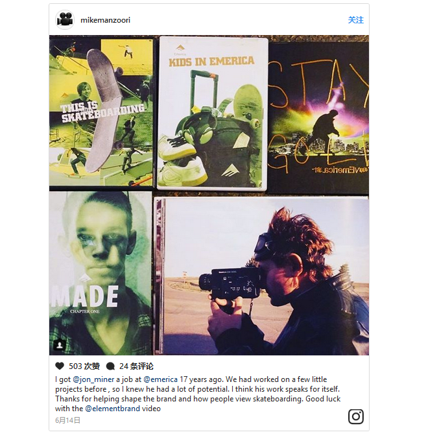Open the mikemanzoori camera avatar icon
This screenshot has width=426, height=441.
coord(65,20)
